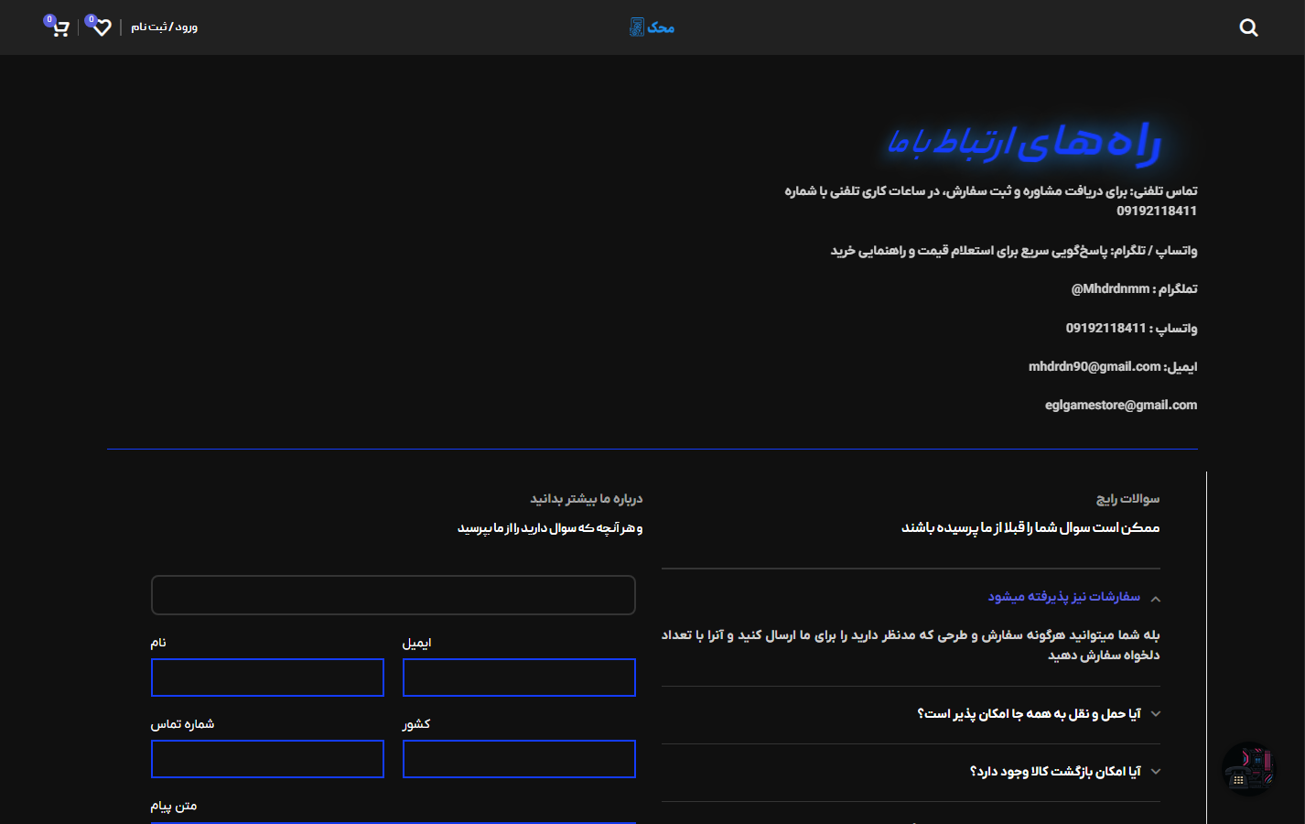The width and height of the screenshot is (1305, 824).
Task: Click the search magnifier icon
Action: point(1248,27)
